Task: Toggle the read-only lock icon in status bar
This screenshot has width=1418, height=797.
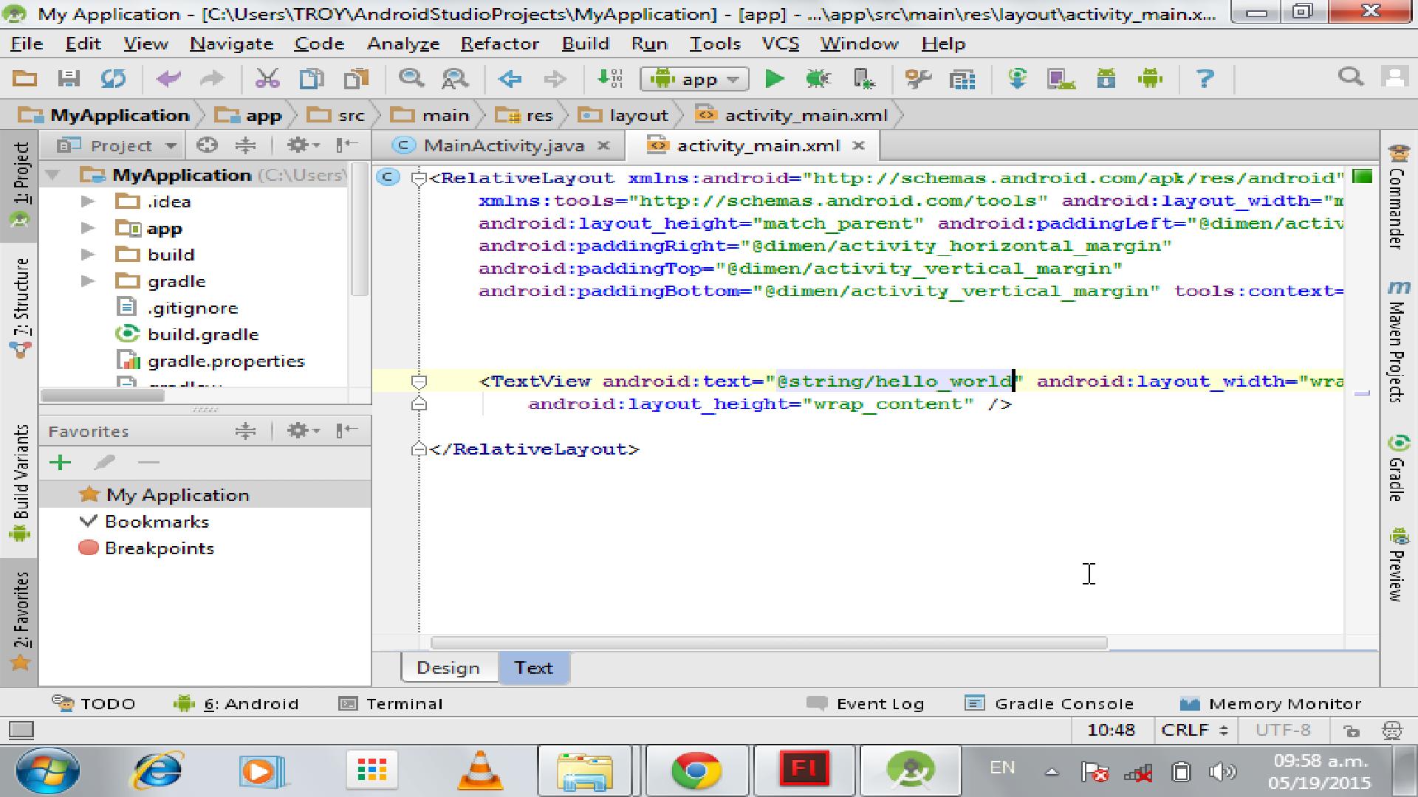Action: point(1352,731)
